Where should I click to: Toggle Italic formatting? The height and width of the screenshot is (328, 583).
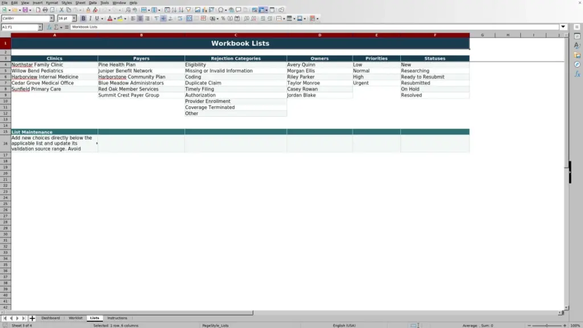pyautogui.click(x=90, y=19)
